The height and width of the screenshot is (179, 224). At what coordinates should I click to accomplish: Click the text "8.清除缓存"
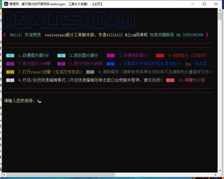(109, 72)
